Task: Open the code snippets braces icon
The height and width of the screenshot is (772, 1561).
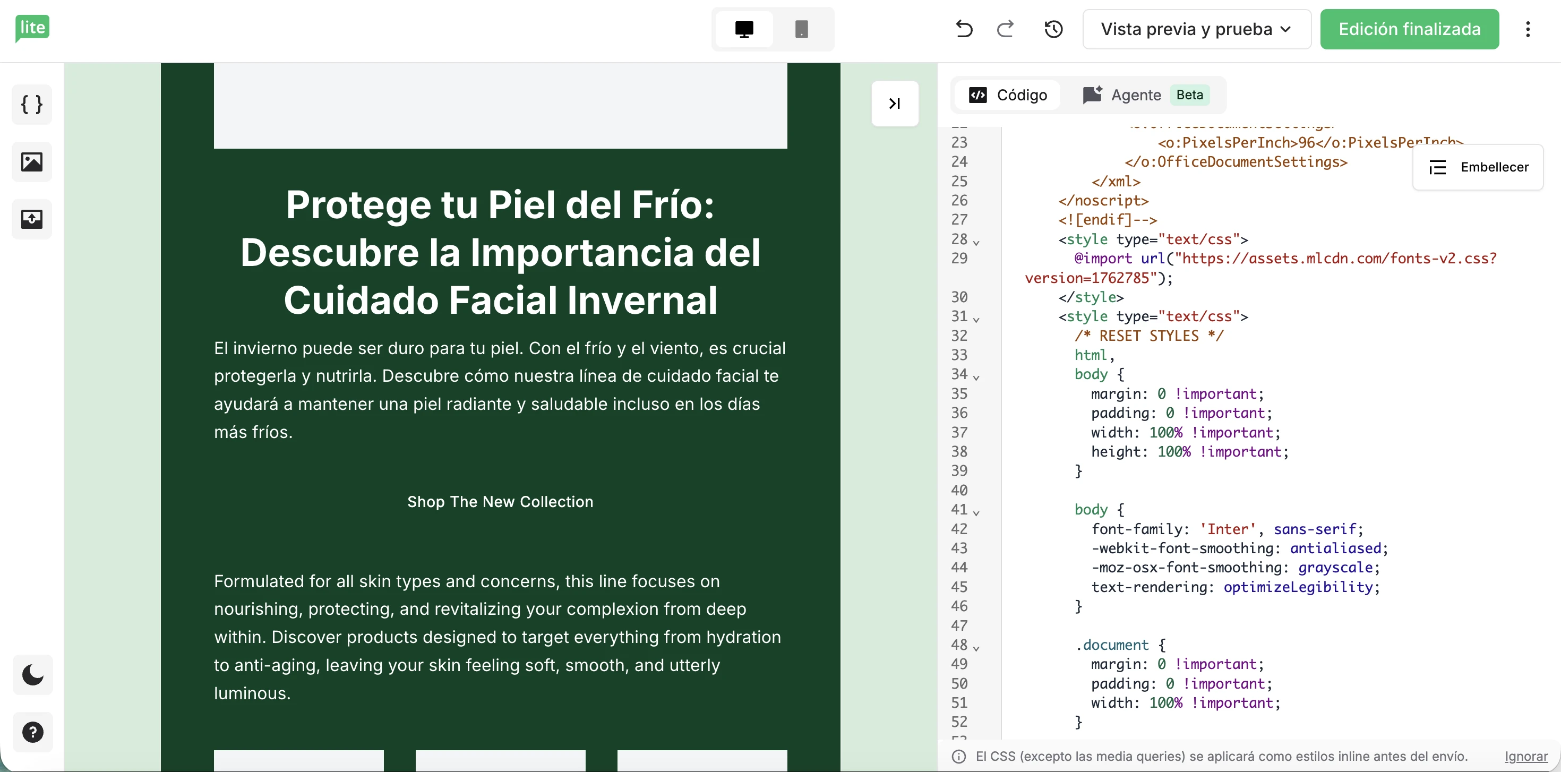Action: [32, 104]
